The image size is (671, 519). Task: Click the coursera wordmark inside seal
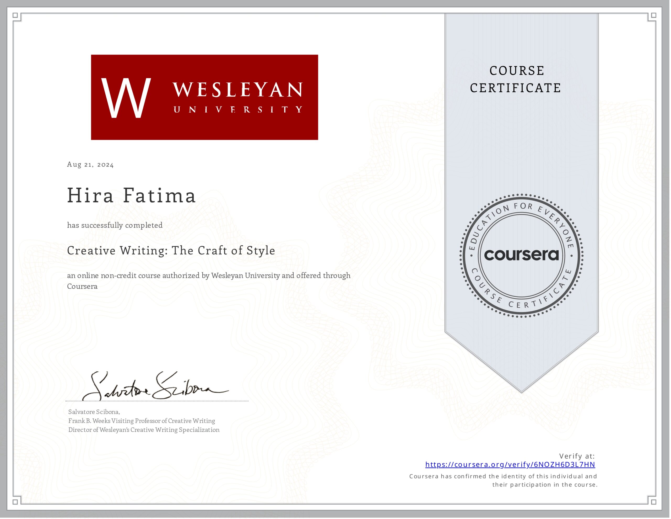[521, 255]
